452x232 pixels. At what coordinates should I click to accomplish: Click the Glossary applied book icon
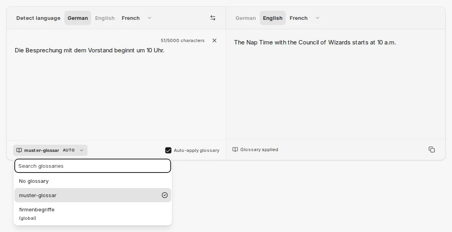click(x=235, y=150)
